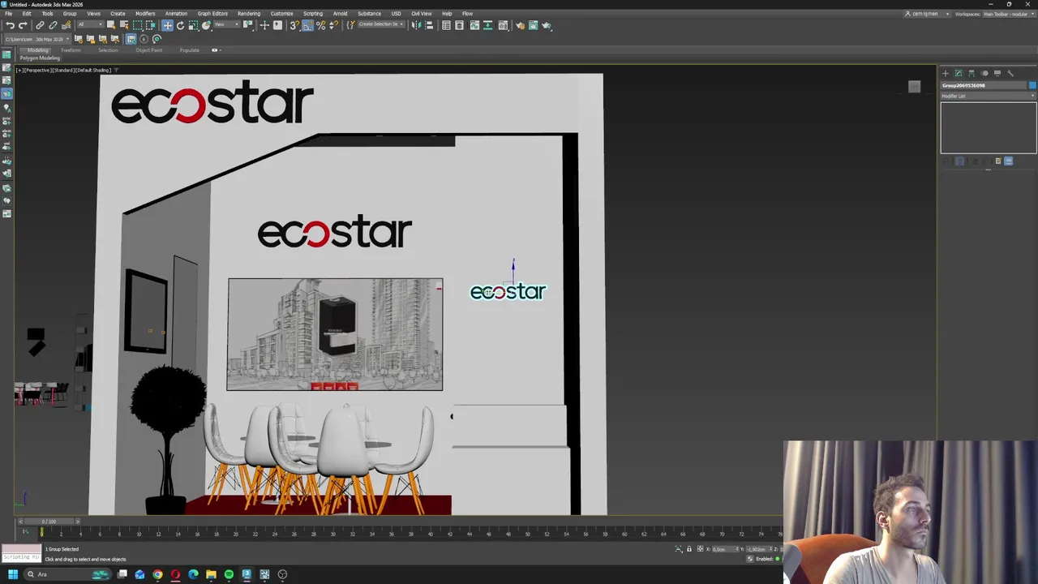Click the Edit Named Selection Sets icon
The image size is (1038, 584).
click(x=350, y=25)
